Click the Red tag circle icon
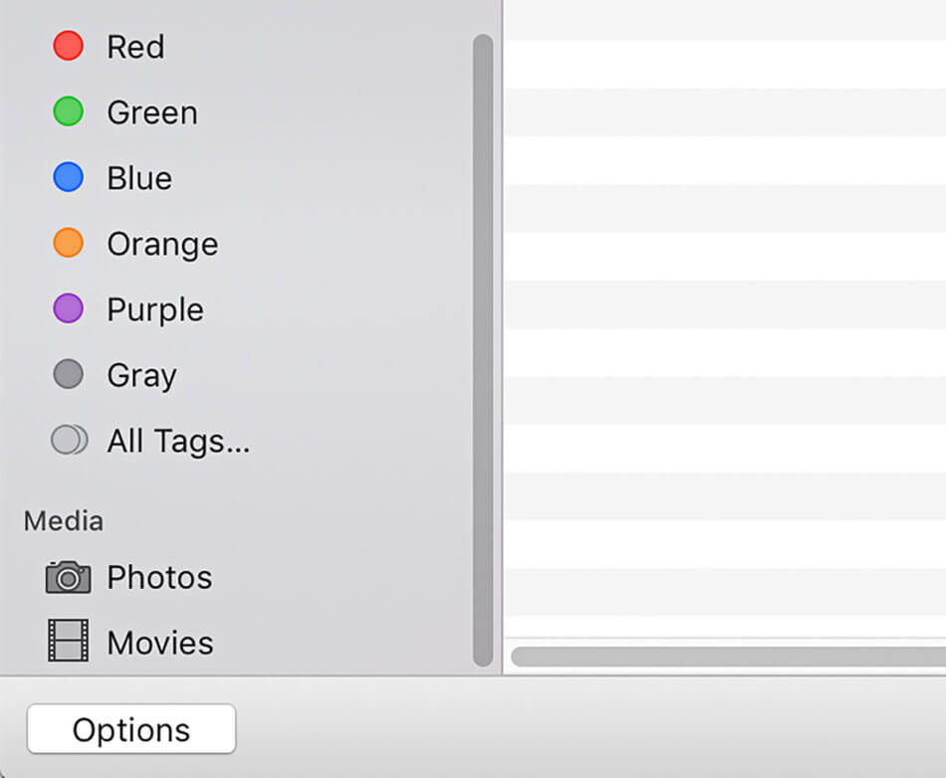The image size is (946, 778). point(67,46)
